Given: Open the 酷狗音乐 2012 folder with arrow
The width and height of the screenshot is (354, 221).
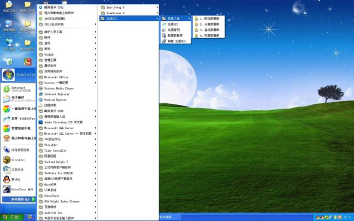Looking at the screenshot, I should [x=68, y=111].
